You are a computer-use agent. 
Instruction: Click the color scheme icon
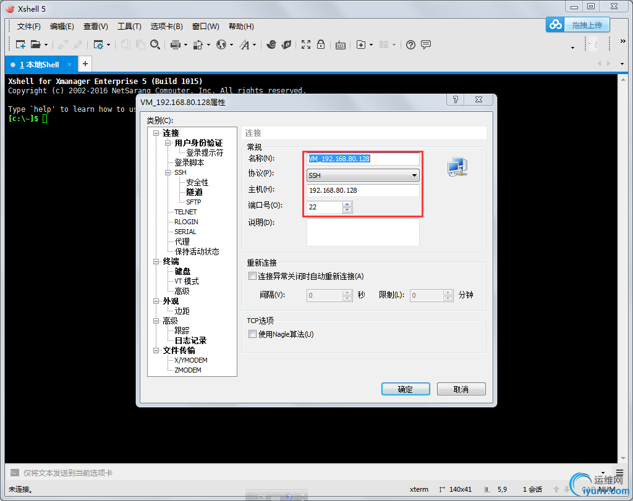point(198,44)
